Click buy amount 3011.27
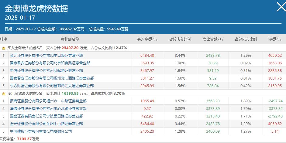This screenshot has height=143, width=286. pos(147,78)
